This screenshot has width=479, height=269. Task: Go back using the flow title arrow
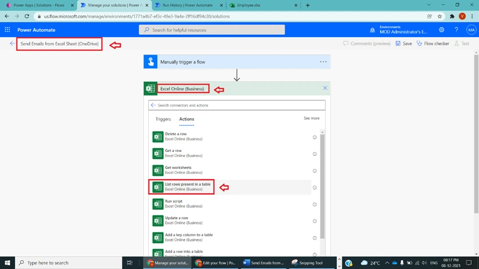[x=12, y=43]
